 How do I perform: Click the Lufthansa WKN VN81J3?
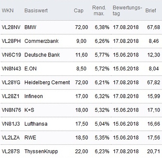pyautogui.click(x=11, y=124)
